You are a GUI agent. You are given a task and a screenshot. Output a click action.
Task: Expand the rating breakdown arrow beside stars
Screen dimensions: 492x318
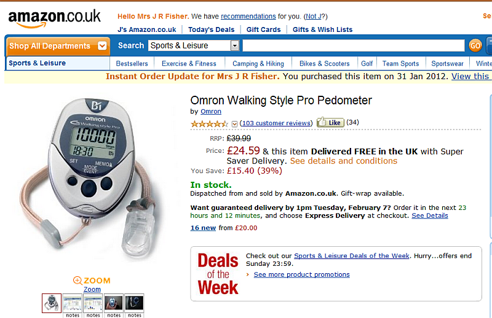tap(234, 124)
